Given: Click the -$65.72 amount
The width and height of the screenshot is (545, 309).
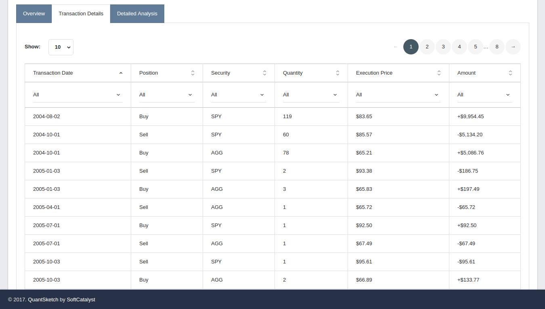Looking at the screenshot, I should pyautogui.click(x=466, y=207).
